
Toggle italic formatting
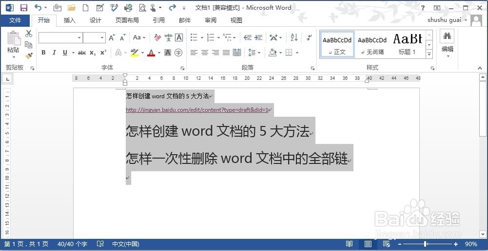pyautogui.click(x=54, y=53)
